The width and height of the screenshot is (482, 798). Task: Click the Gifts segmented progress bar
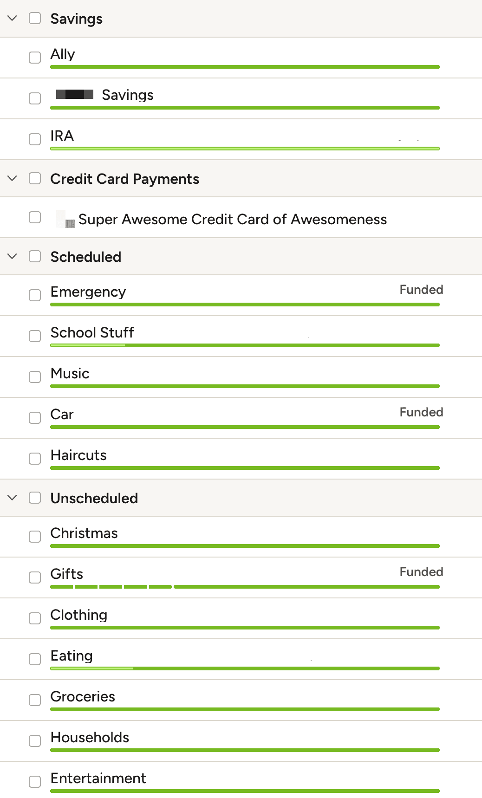(x=245, y=587)
